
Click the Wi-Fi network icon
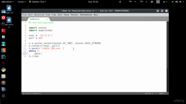pyautogui.click(x=173, y=2)
